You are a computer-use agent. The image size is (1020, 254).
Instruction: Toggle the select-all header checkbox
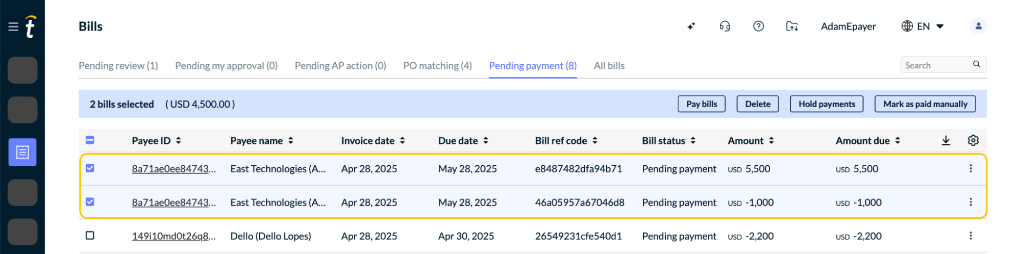click(90, 140)
